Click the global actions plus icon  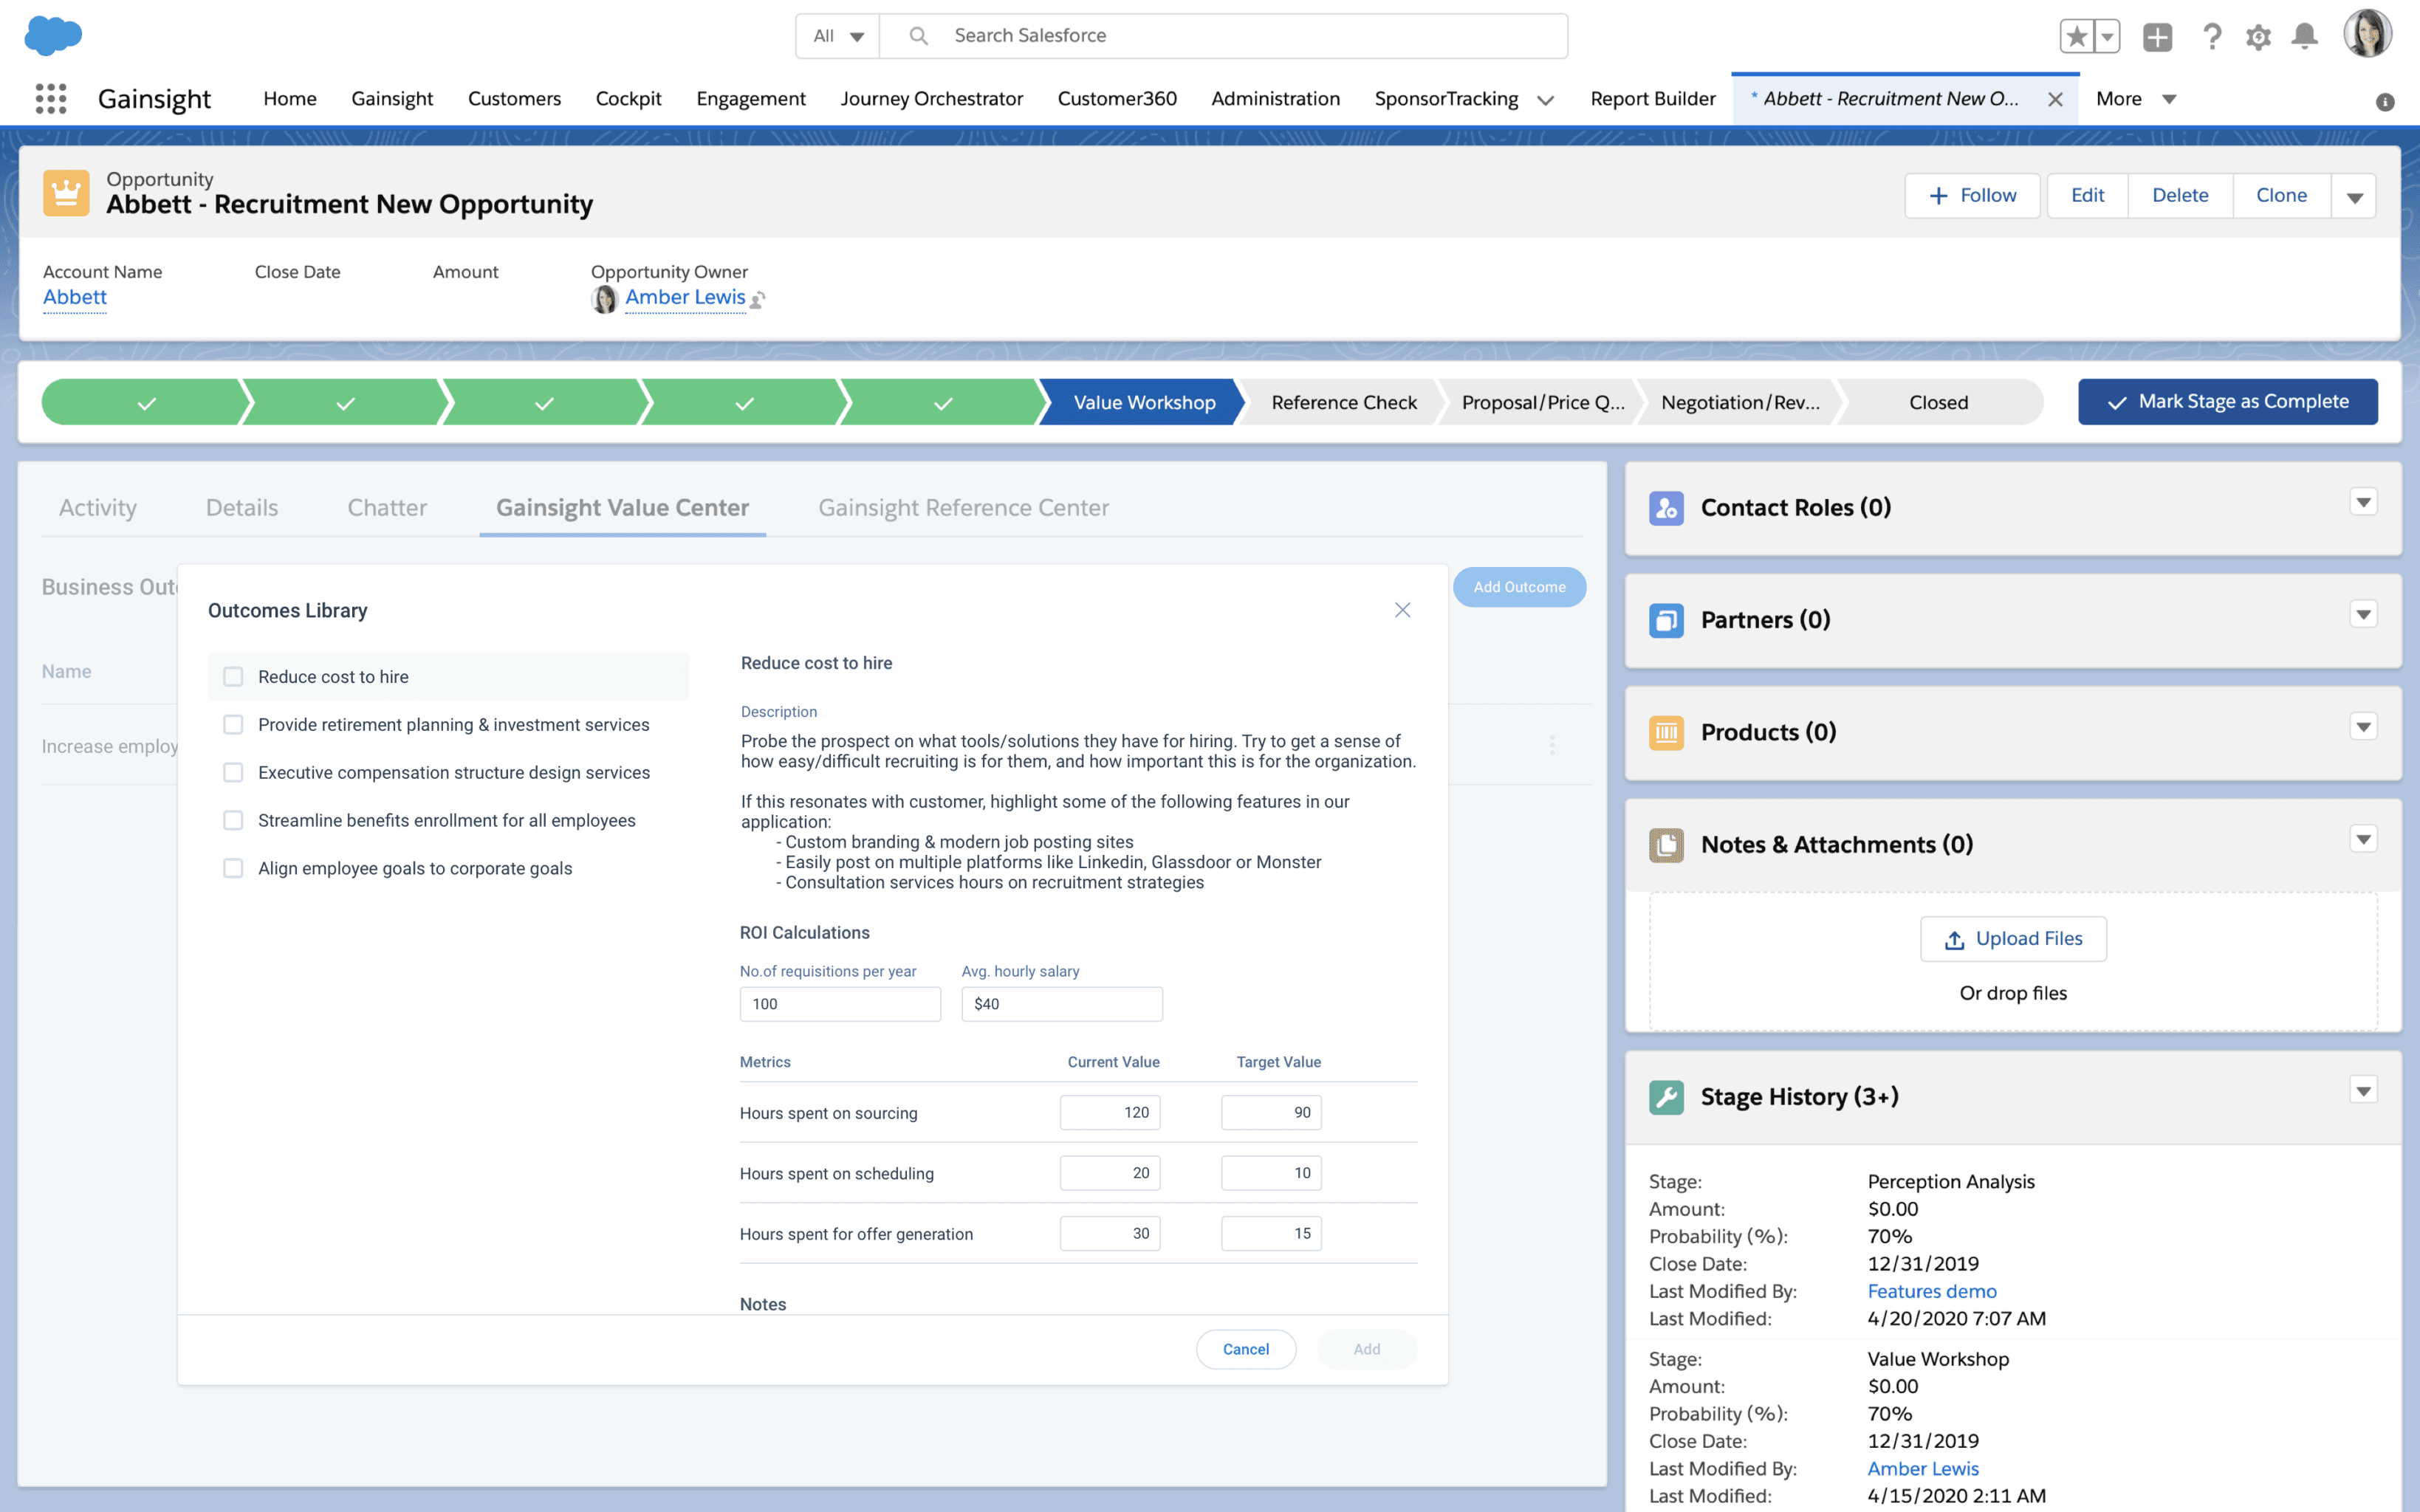(2157, 37)
